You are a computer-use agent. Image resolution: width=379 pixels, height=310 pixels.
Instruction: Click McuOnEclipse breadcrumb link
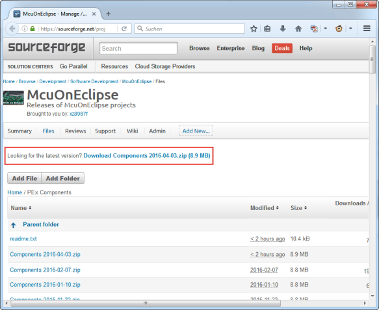(137, 81)
